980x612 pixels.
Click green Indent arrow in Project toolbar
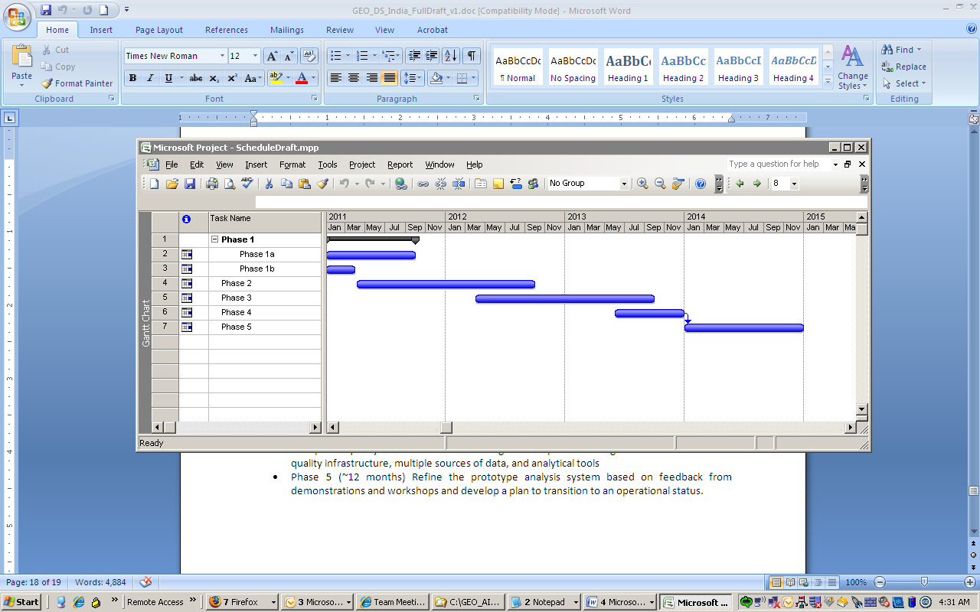click(756, 184)
